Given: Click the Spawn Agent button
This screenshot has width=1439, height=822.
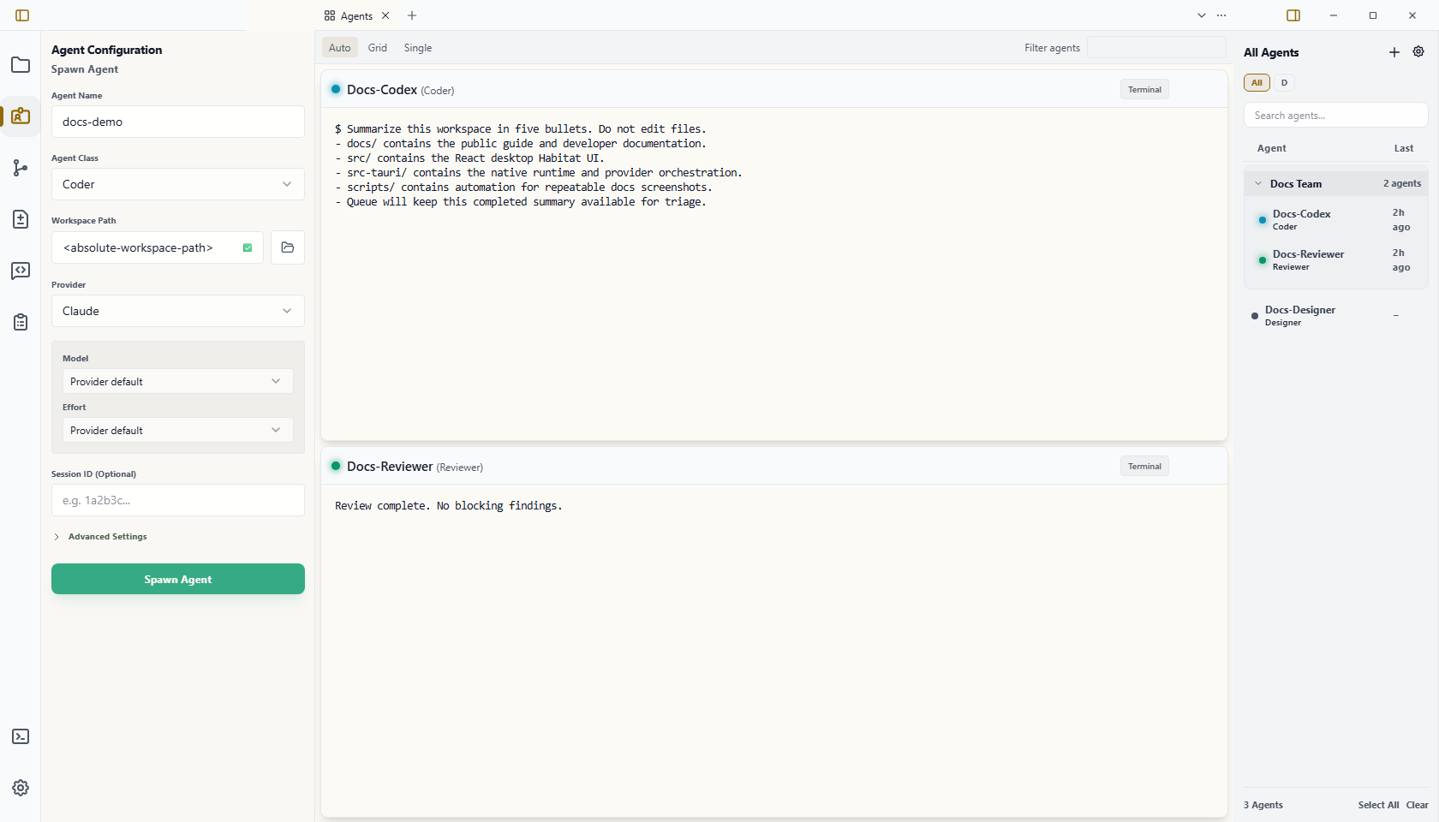Looking at the screenshot, I should click(x=178, y=579).
